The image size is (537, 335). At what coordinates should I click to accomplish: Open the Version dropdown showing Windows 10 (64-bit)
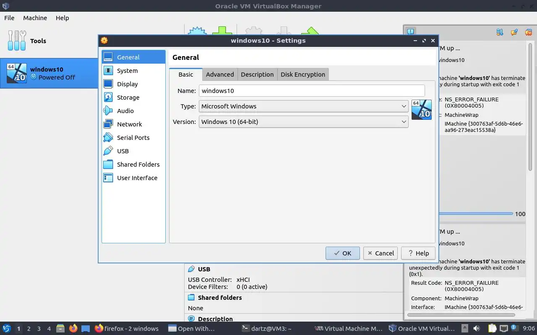click(303, 122)
